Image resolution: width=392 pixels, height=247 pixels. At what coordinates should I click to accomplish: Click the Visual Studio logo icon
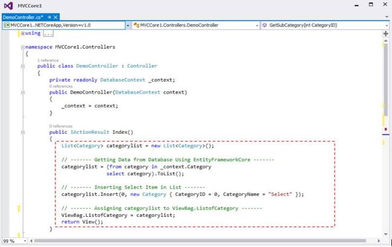[8, 5]
